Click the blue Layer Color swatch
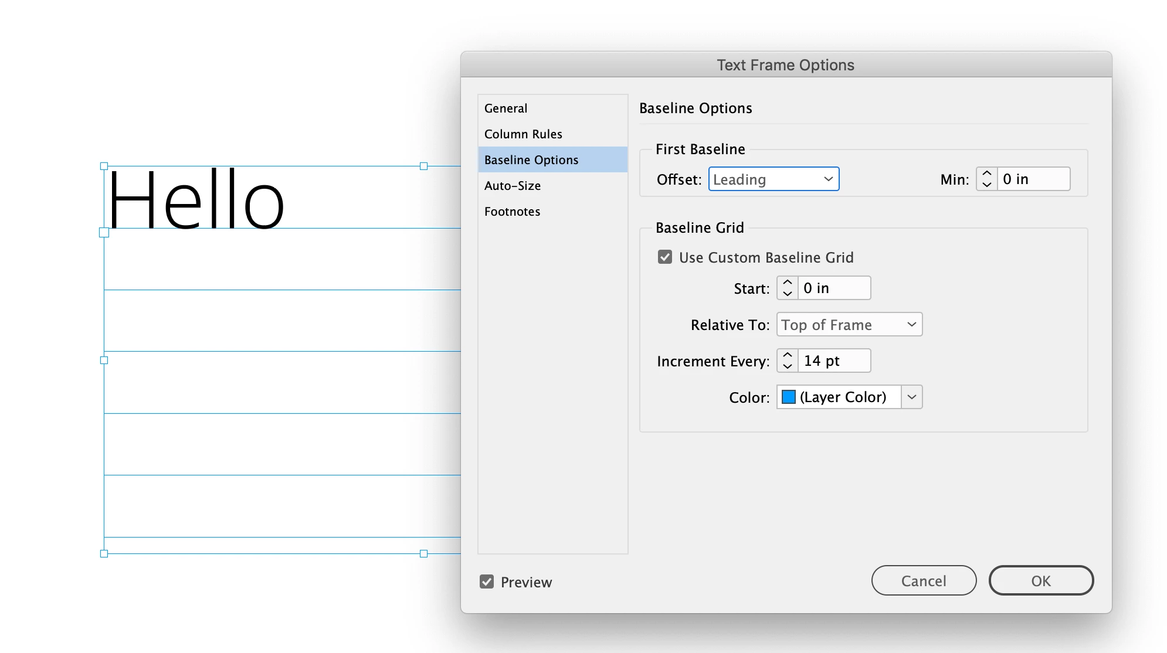The height and width of the screenshot is (653, 1167). [x=789, y=397]
